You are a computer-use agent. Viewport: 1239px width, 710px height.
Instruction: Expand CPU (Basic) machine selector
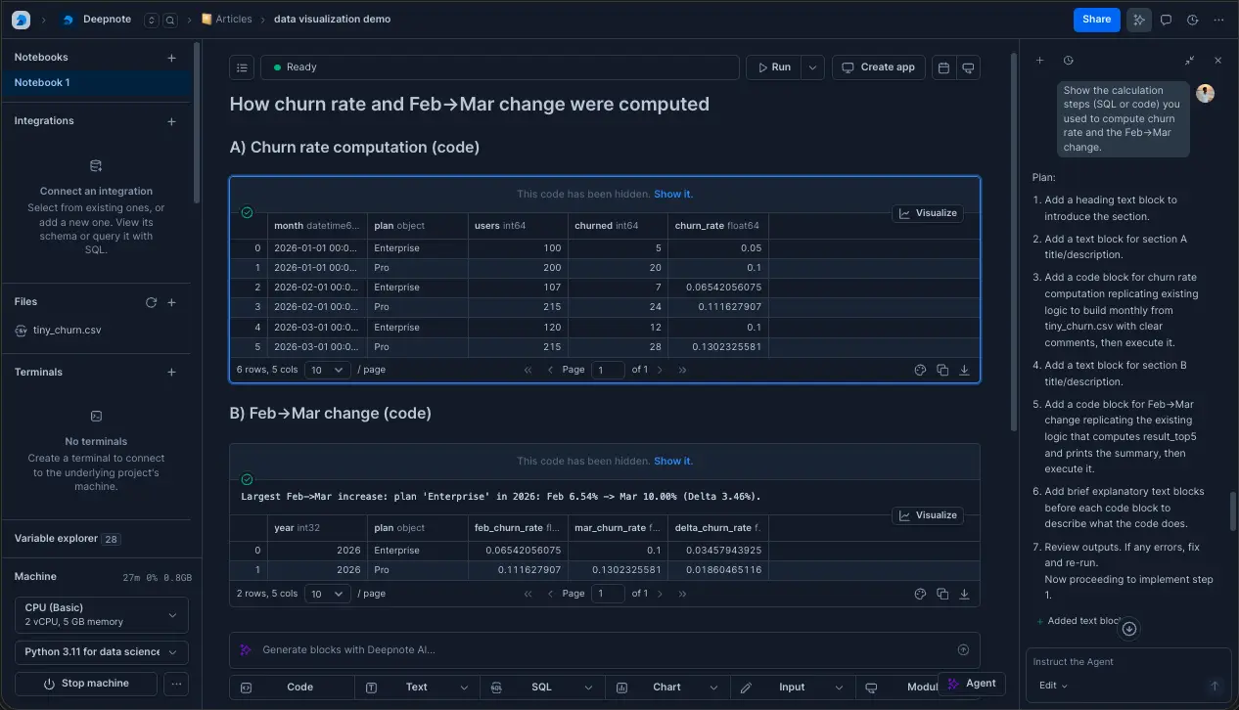pyautogui.click(x=102, y=614)
